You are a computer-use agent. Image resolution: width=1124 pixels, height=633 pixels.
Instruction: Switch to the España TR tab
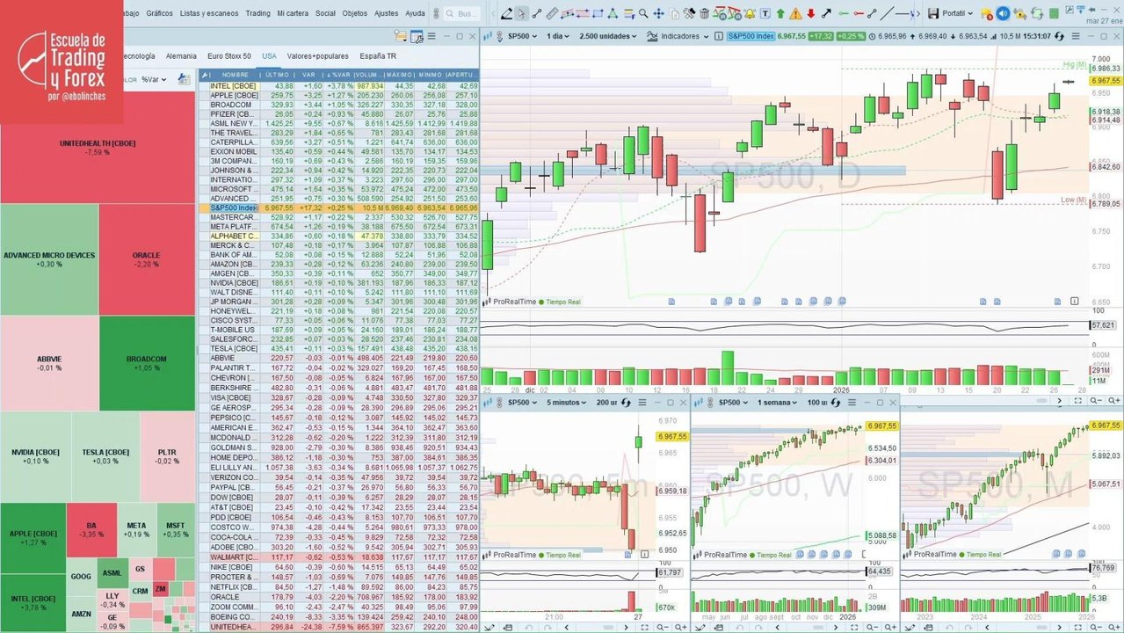point(378,55)
